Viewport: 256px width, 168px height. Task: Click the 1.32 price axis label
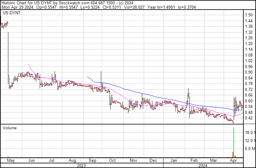249,32
